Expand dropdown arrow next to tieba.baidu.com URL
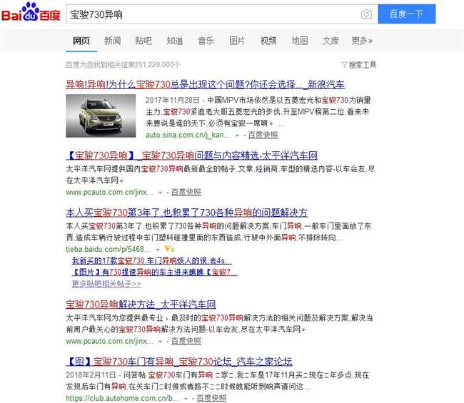The width and height of the screenshot is (464, 403). (158, 250)
